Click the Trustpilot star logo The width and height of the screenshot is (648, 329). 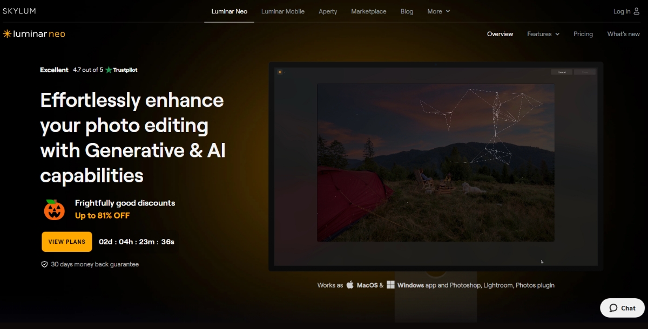tap(109, 70)
